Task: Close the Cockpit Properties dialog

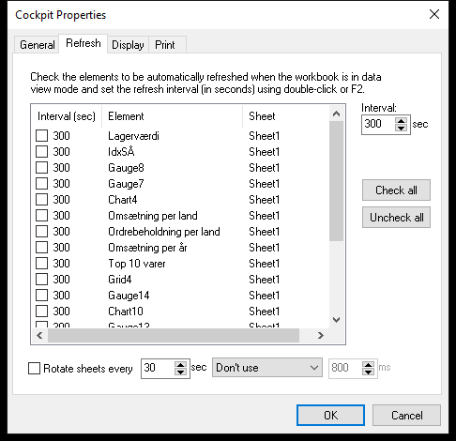Action: (434, 14)
